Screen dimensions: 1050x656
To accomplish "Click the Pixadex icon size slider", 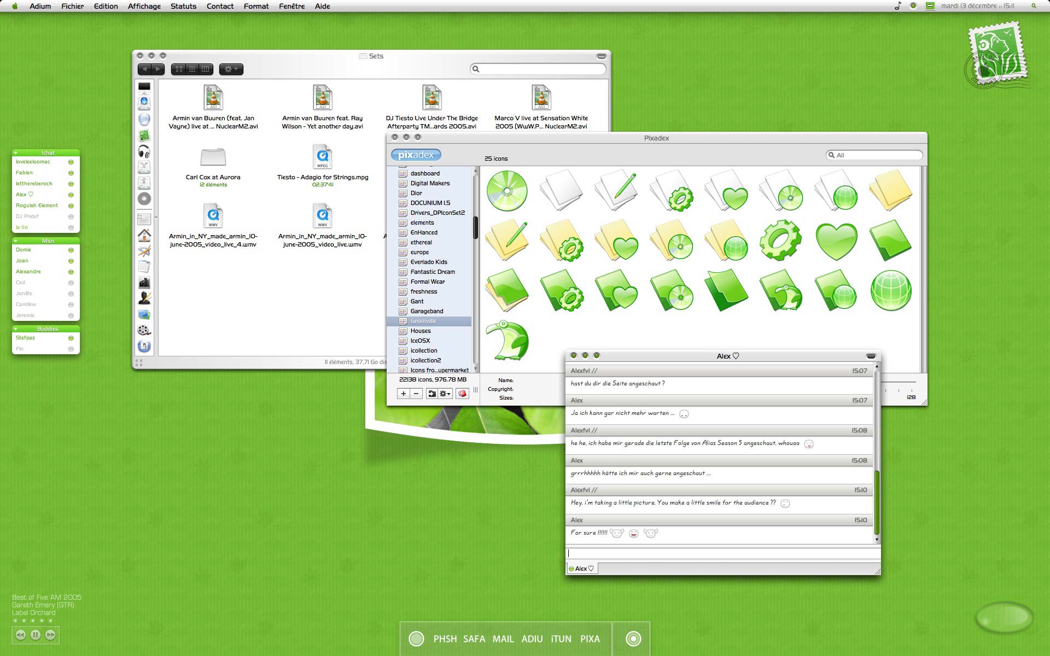I will pyautogui.click(x=899, y=382).
